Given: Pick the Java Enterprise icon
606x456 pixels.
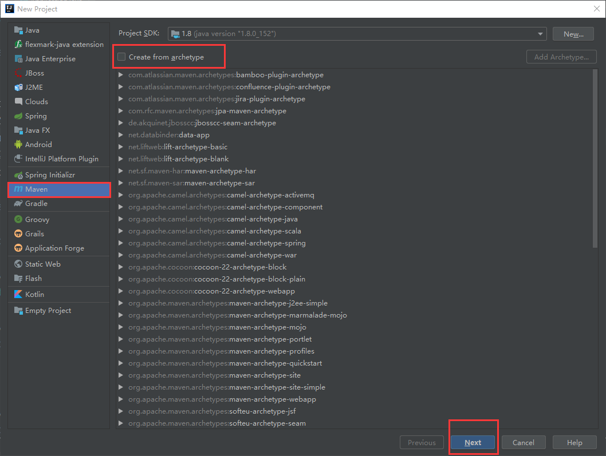Looking at the screenshot, I should coord(18,59).
